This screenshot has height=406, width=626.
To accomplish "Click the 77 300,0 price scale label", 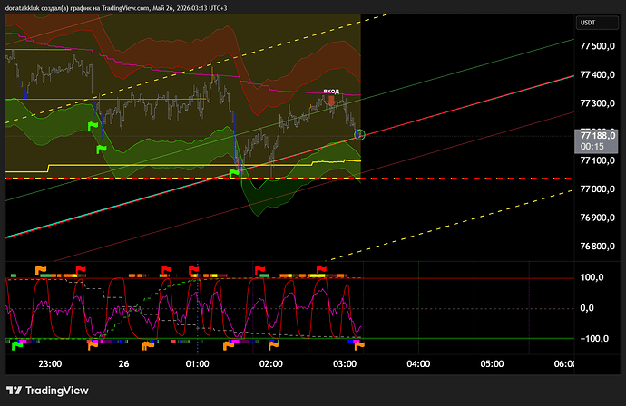I will click(x=598, y=103).
